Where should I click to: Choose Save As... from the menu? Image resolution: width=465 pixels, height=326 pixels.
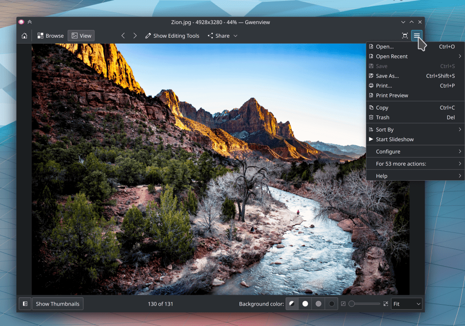click(387, 76)
